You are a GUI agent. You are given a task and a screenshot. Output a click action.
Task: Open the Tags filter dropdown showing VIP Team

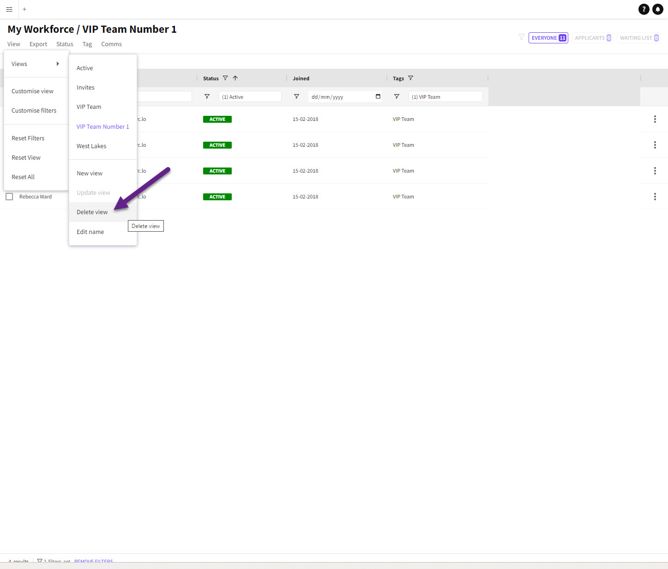click(445, 97)
